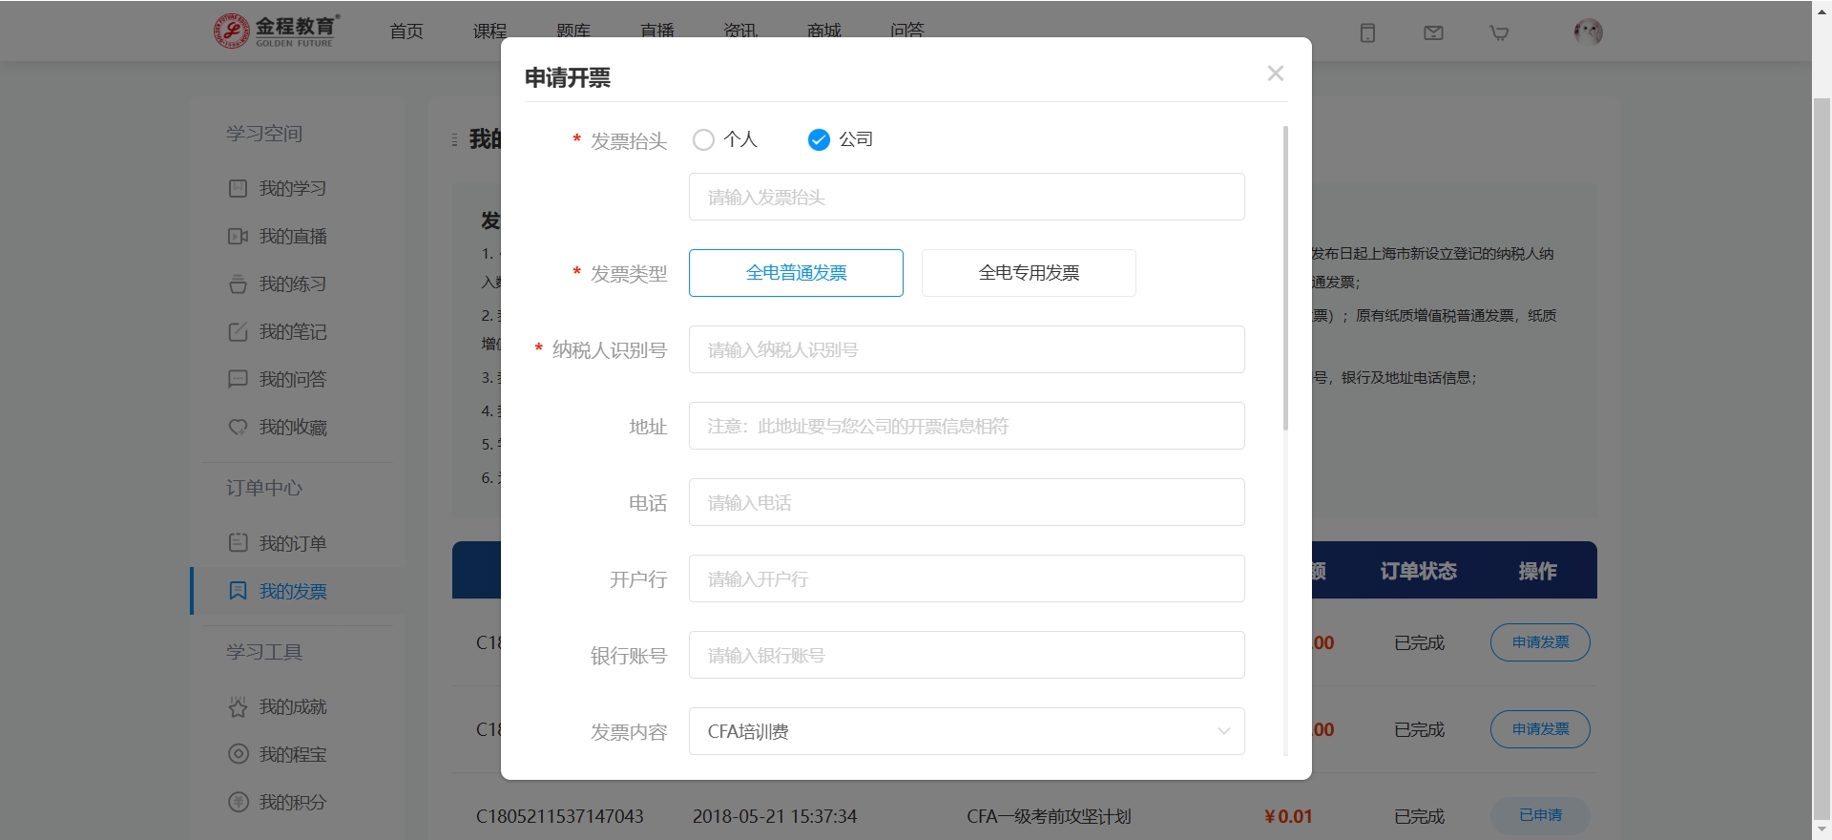Viewport: 1832px width, 840px height.
Task: Select the 个人 radio button
Action: pos(703,140)
